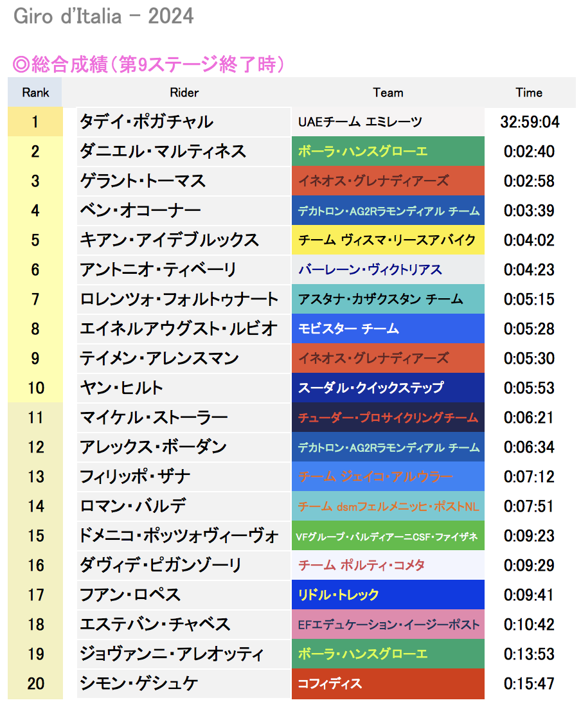Screen dimensions: 581x707
Task: Click the time gap 0:06:34
Action: coord(530,447)
